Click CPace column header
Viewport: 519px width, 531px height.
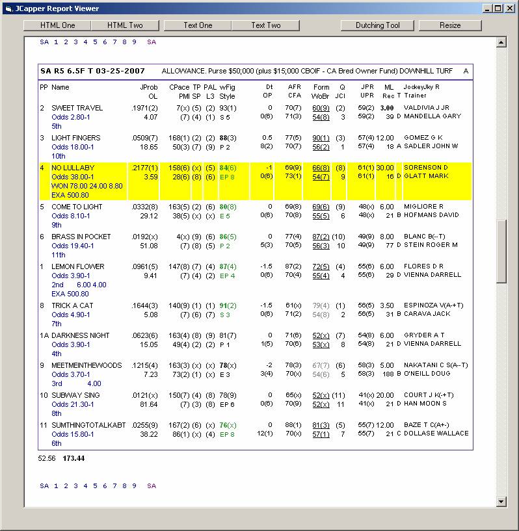click(179, 87)
